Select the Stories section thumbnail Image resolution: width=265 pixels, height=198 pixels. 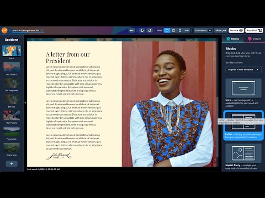(x=12, y=100)
